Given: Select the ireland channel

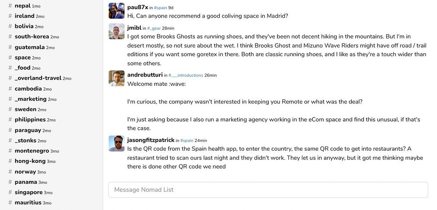Looking at the screenshot, I should [24, 16].
